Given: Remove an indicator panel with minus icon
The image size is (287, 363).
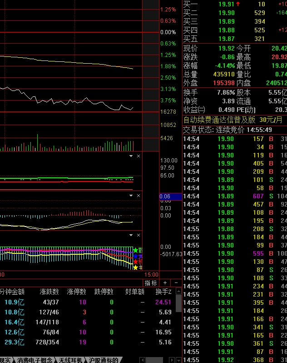Looking at the screenshot, I should (176, 283).
